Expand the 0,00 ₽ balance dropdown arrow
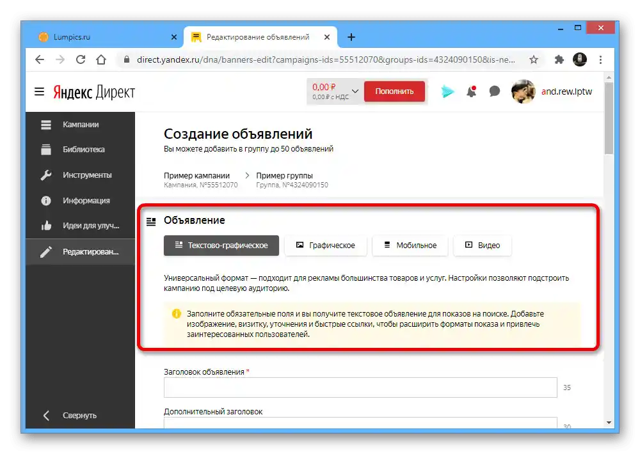 pos(355,91)
